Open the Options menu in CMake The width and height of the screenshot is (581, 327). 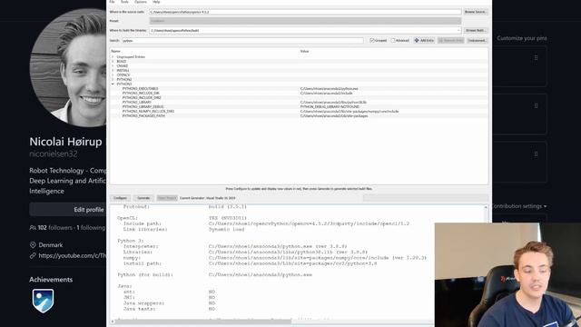pos(141,2)
